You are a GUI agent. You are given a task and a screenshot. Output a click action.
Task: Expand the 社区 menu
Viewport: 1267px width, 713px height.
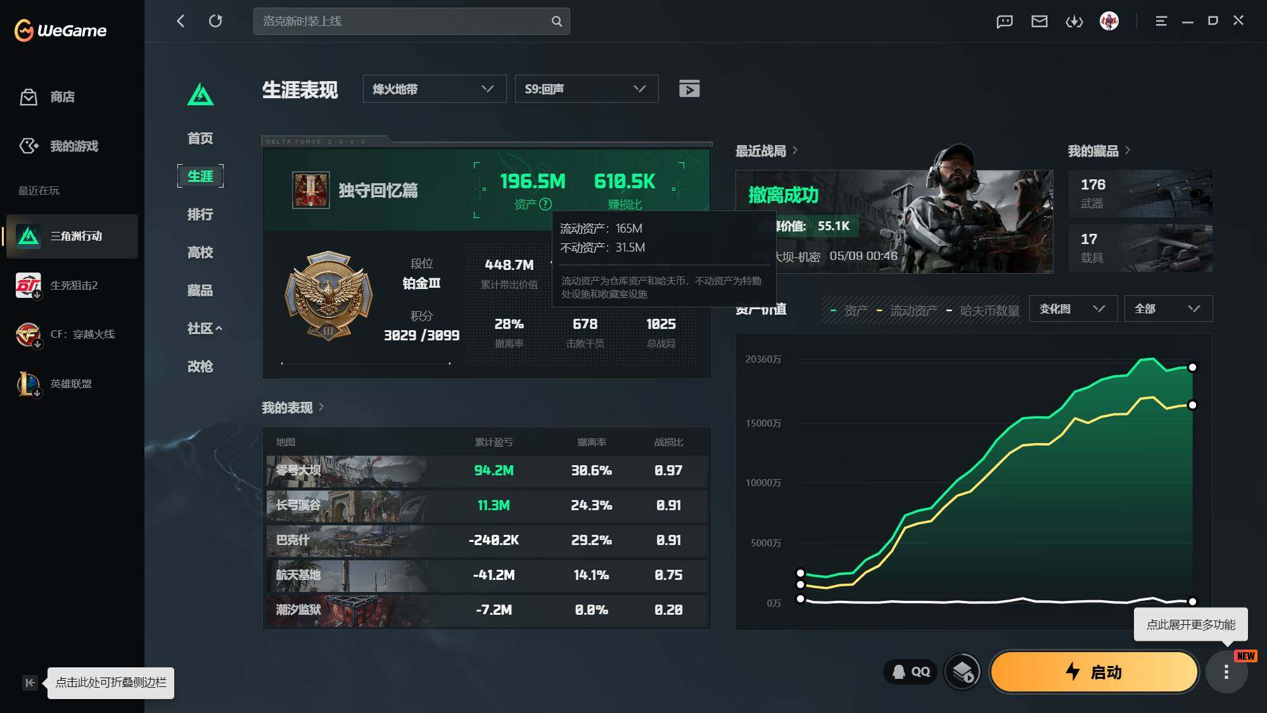pos(205,328)
